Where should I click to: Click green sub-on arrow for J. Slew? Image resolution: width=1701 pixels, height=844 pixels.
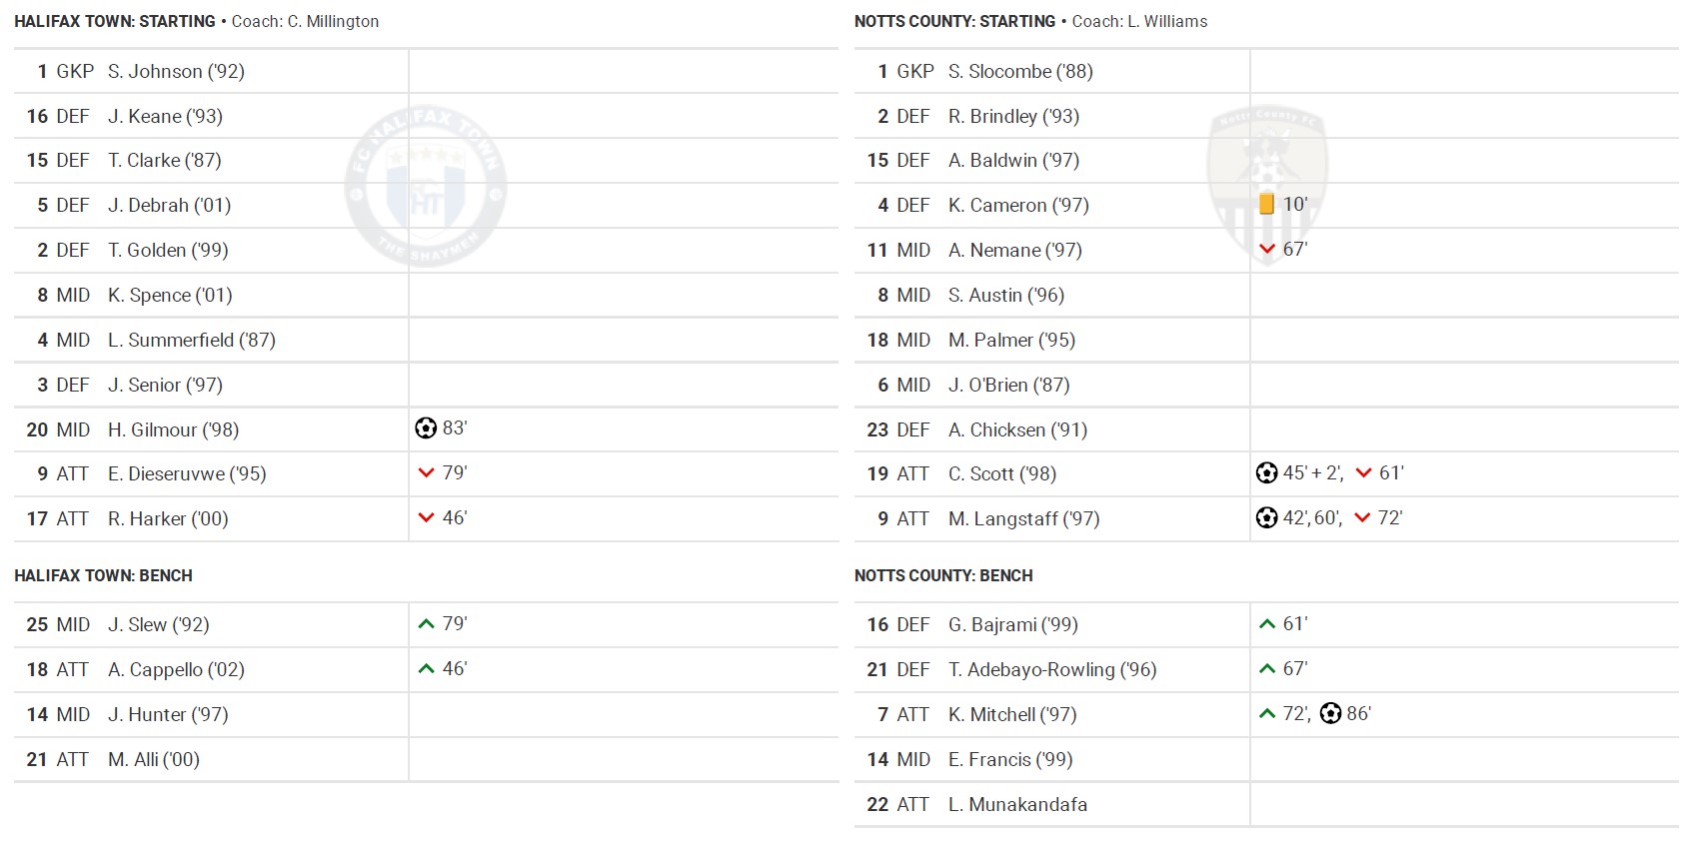click(427, 624)
